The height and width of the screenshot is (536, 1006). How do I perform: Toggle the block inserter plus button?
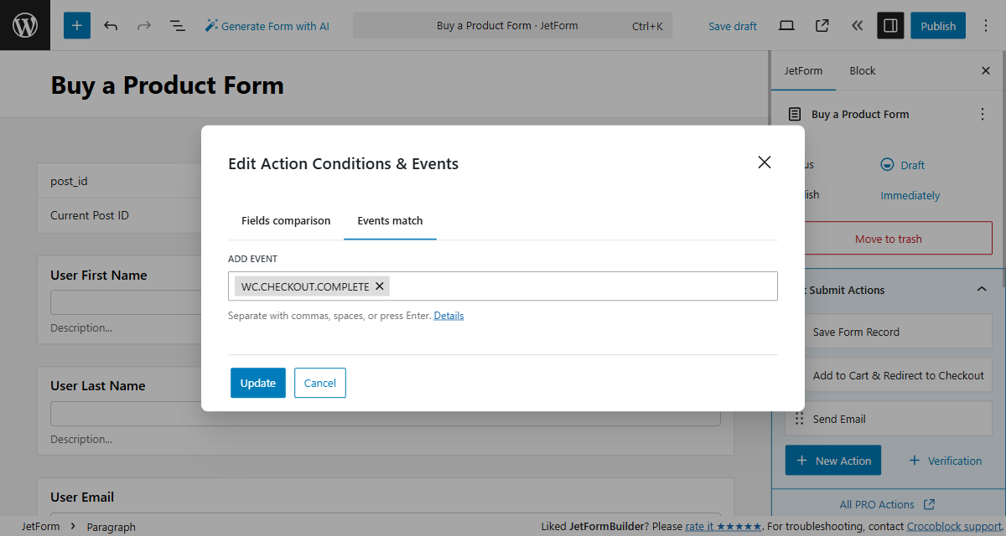pos(77,26)
